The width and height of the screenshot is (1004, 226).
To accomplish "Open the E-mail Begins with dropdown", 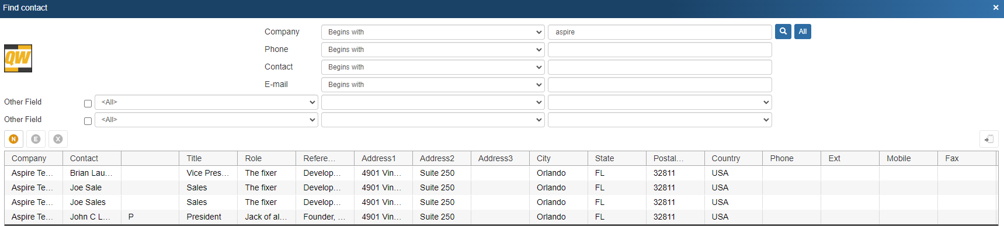I will click(433, 85).
